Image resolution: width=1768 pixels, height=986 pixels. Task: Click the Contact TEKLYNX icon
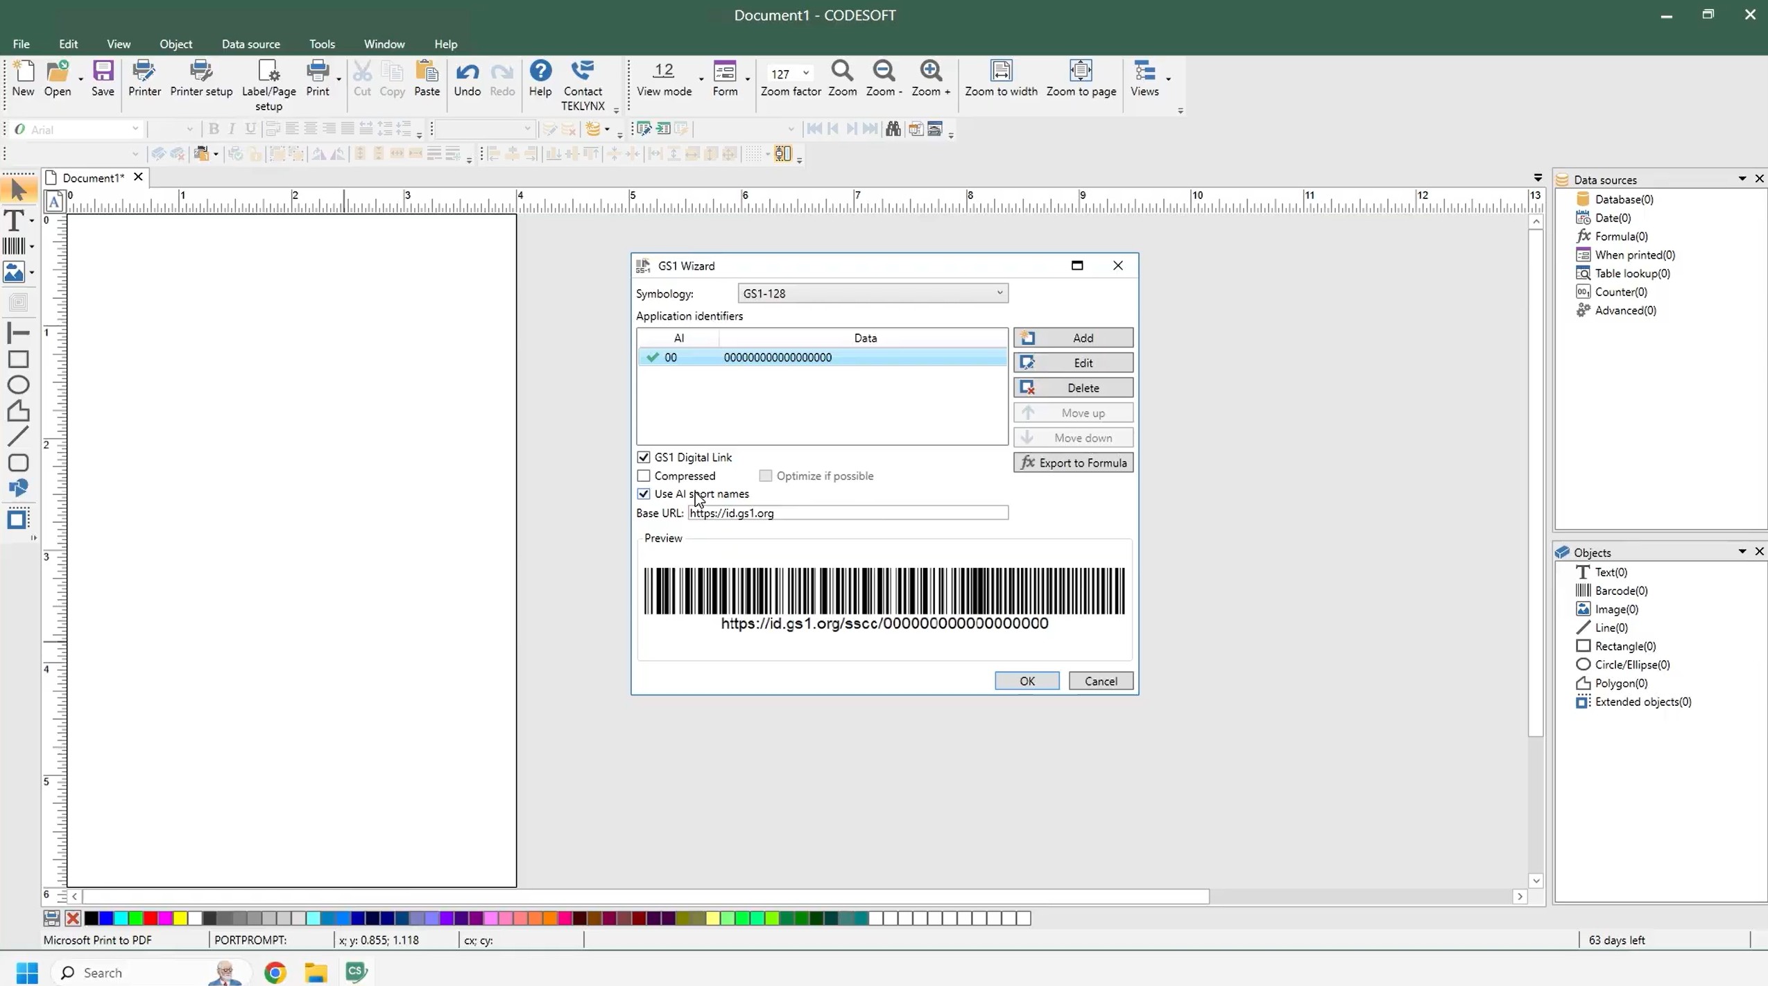click(583, 84)
